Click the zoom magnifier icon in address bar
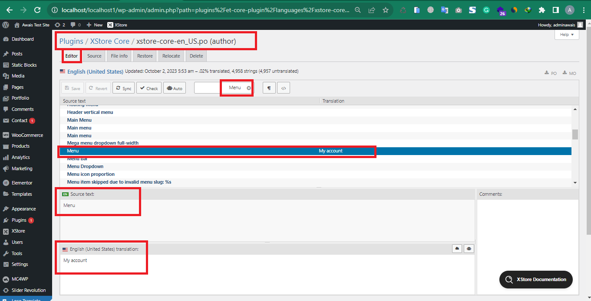 pos(358,10)
